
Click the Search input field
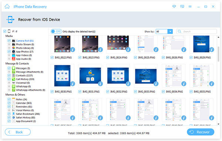coord(196,31)
